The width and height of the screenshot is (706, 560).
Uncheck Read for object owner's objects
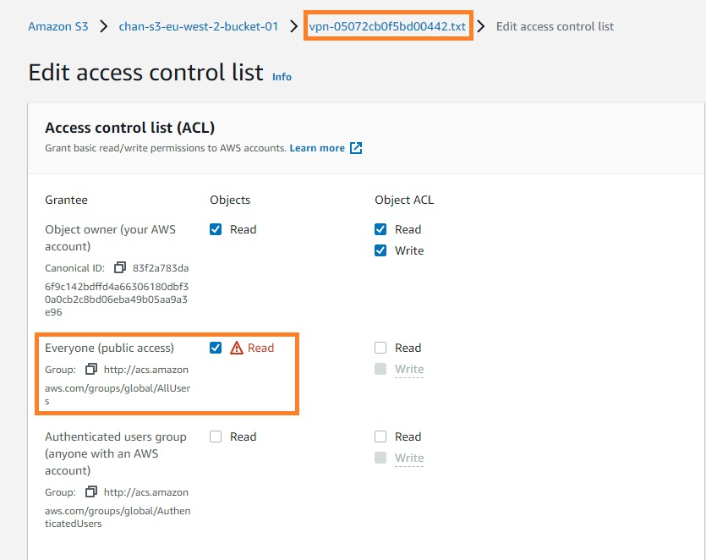pyautogui.click(x=216, y=228)
